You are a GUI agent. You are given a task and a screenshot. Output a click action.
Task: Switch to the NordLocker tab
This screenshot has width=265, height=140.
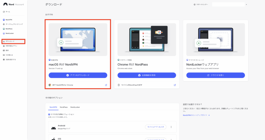[x=75, y=107]
